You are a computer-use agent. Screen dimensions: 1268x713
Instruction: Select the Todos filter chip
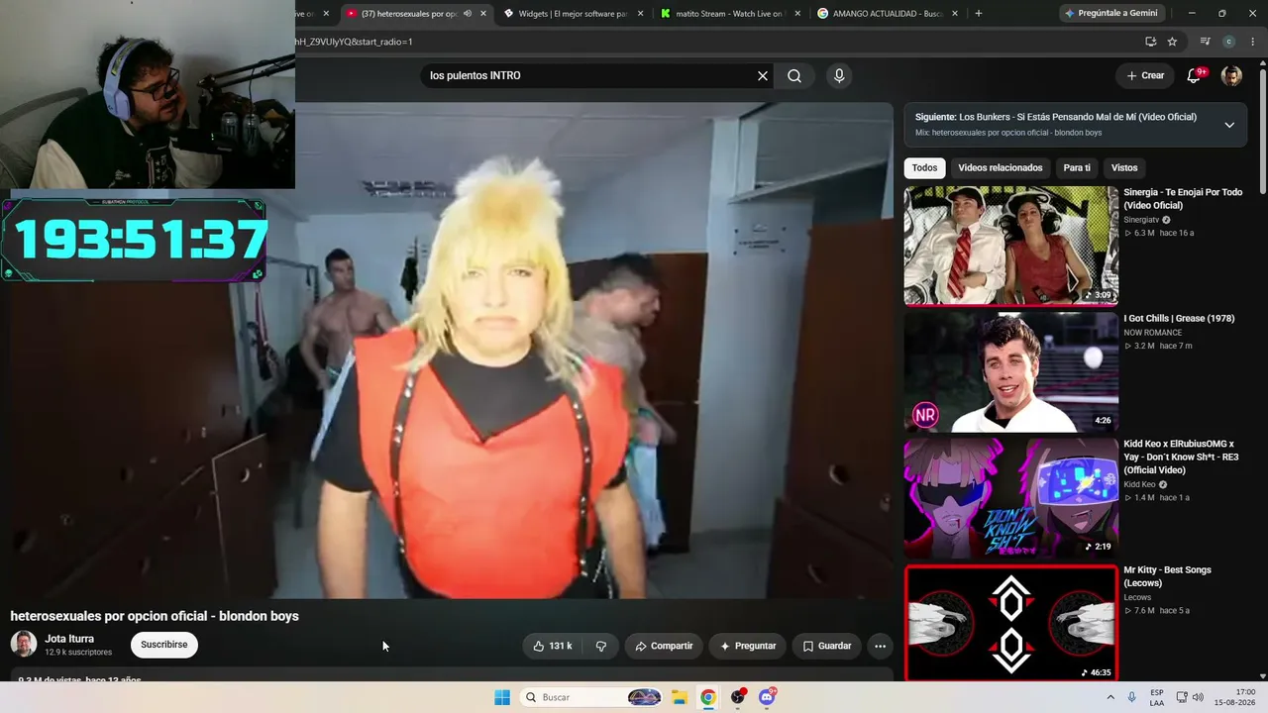(x=924, y=168)
